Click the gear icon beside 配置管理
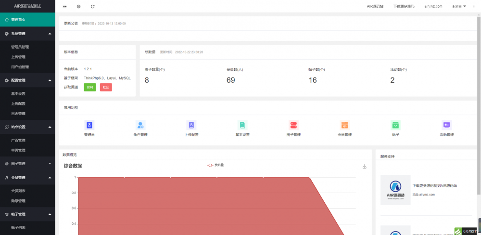 [7, 80]
